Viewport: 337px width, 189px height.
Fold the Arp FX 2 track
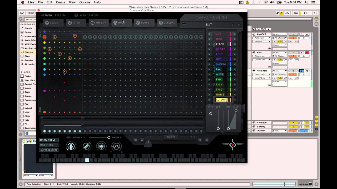pos(254,34)
